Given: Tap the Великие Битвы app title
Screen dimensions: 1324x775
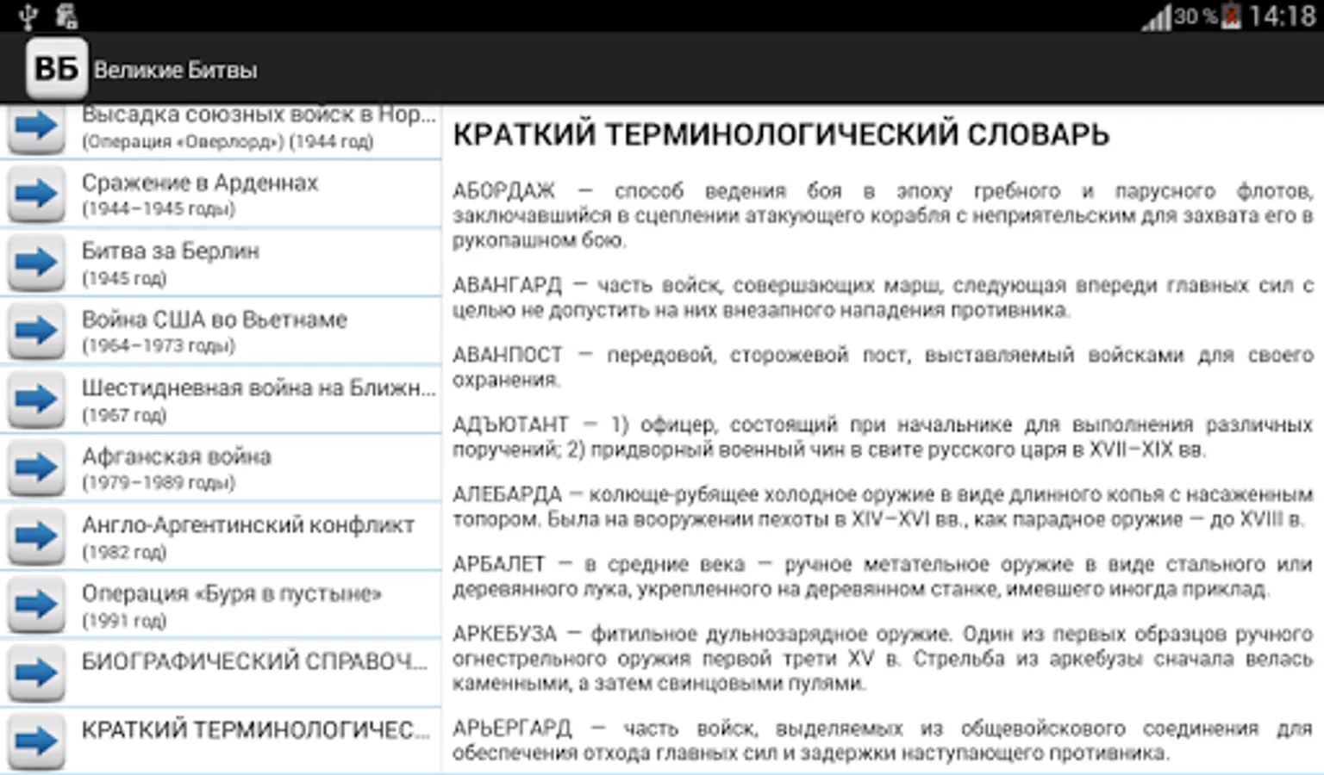Looking at the screenshot, I should pos(175,70).
